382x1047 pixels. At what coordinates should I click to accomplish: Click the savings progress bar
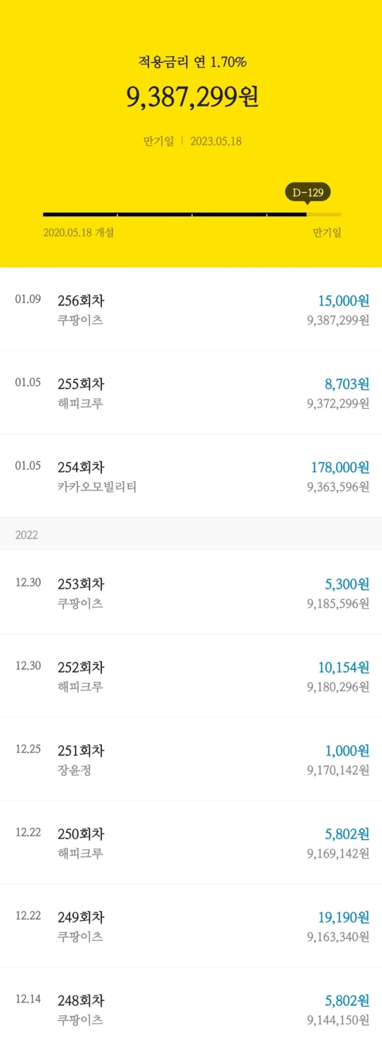(x=191, y=214)
